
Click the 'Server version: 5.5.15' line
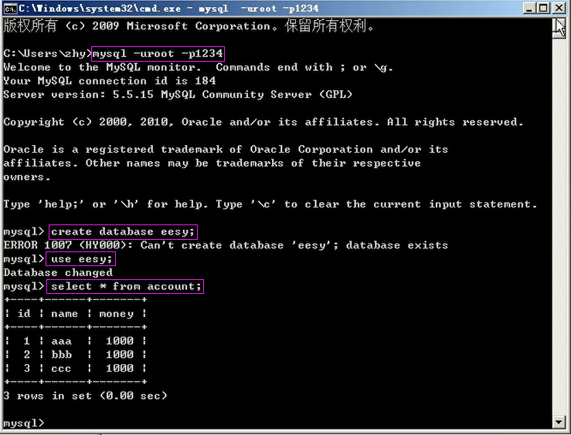[x=178, y=95]
